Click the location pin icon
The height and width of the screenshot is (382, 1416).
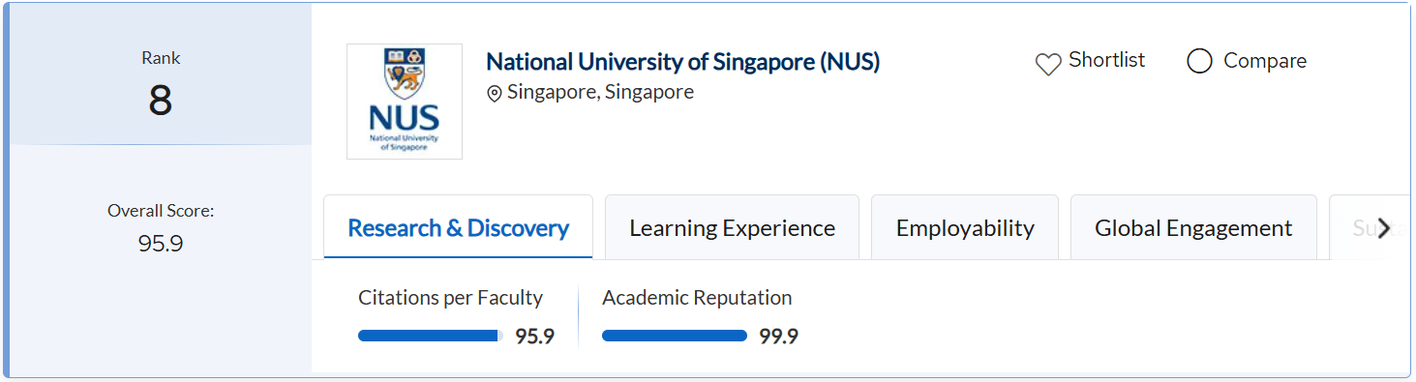[x=495, y=94]
